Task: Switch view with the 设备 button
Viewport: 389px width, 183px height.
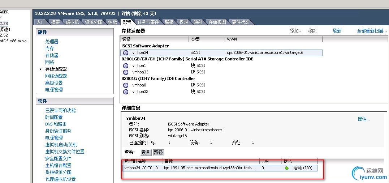Action: pos(146,153)
